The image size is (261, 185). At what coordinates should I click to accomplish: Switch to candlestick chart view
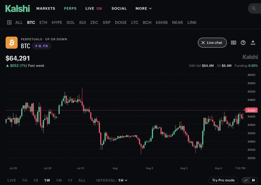253,180
